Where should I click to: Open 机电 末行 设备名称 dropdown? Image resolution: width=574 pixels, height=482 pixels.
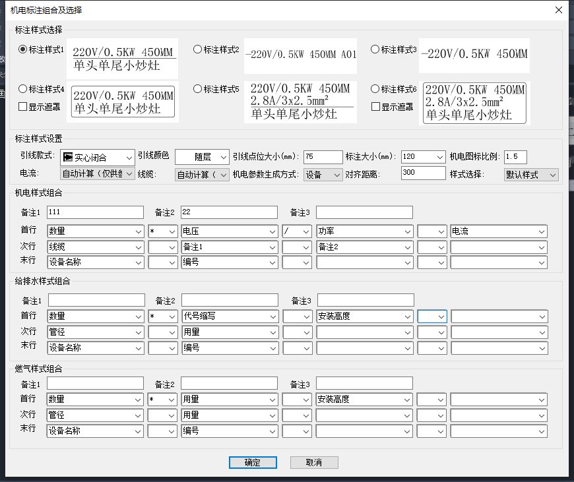pyautogui.click(x=95, y=262)
